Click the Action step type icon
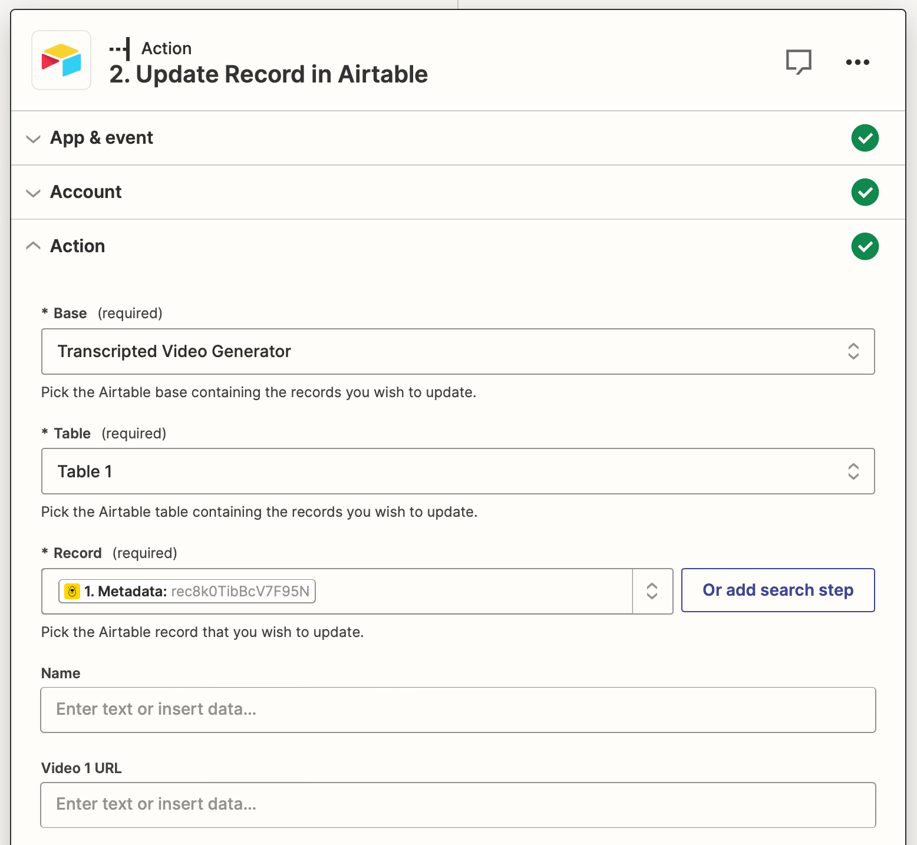 pos(120,48)
